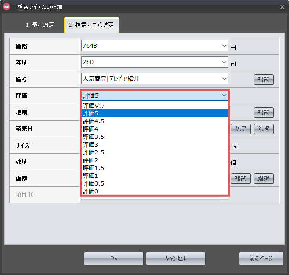Click the 複数 button for 備考
The image size is (289, 275).
[x=263, y=79]
